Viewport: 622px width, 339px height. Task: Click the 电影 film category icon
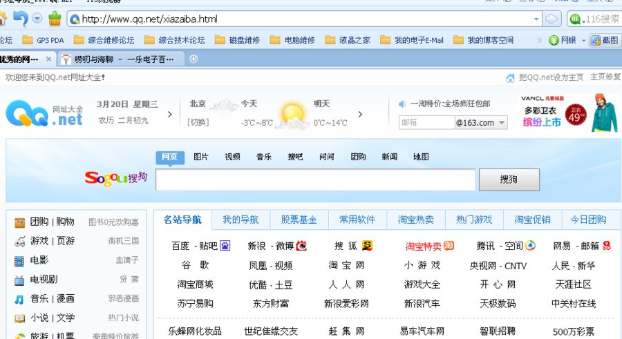tap(19, 261)
